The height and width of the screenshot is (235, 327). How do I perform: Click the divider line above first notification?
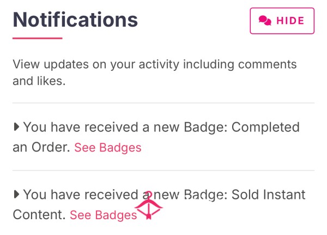[163, 103]
